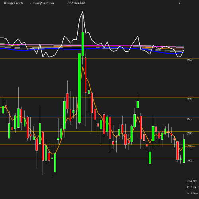Click the 'V: 1.24' volume text
The width and height of the screenshot is (199, 199).
point(191,187)
